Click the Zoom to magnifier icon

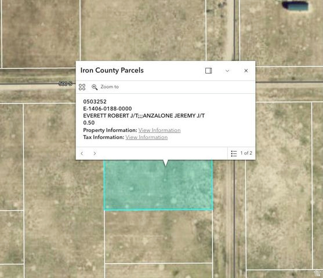(x=95, y=87)
